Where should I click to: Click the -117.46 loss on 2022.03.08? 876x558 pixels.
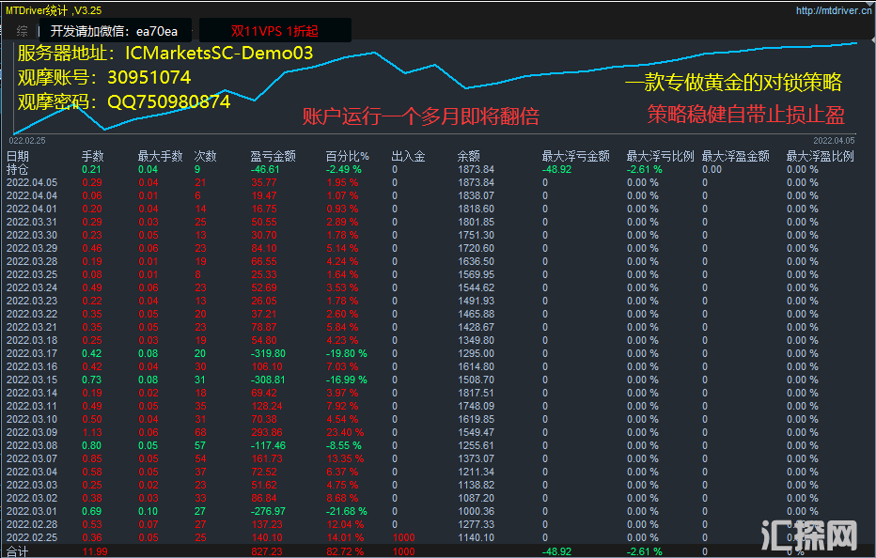(268, 445)
